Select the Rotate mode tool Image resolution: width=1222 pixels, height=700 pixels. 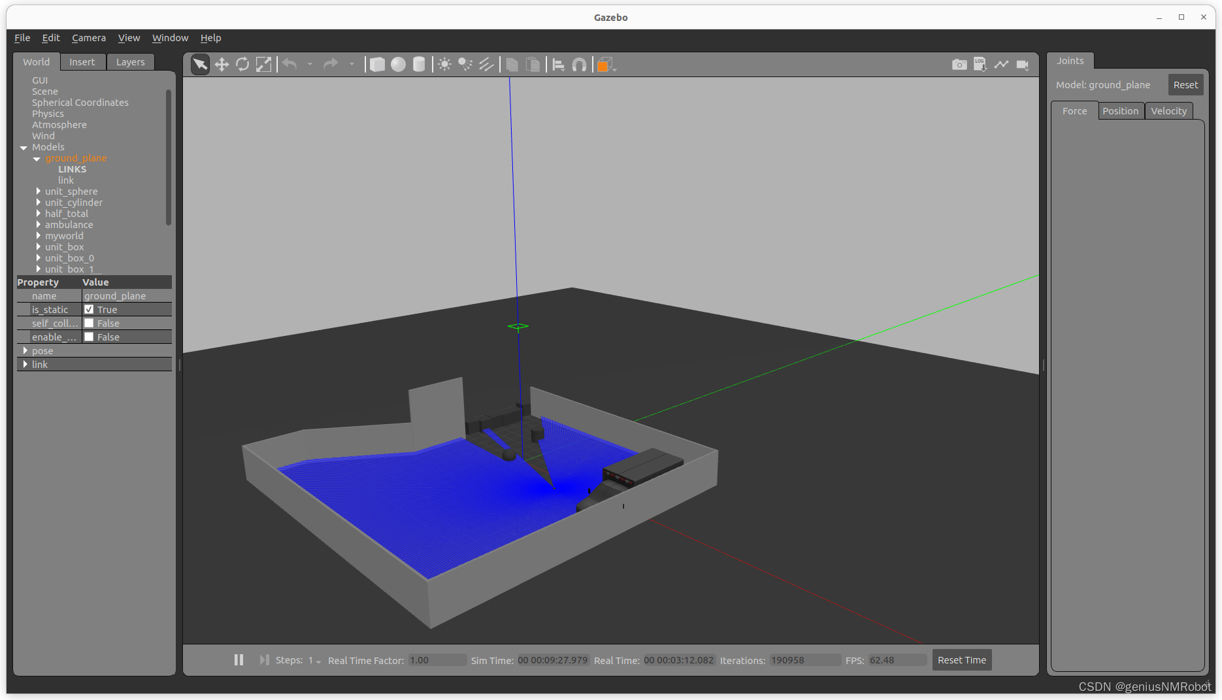[x=242, y=63]
